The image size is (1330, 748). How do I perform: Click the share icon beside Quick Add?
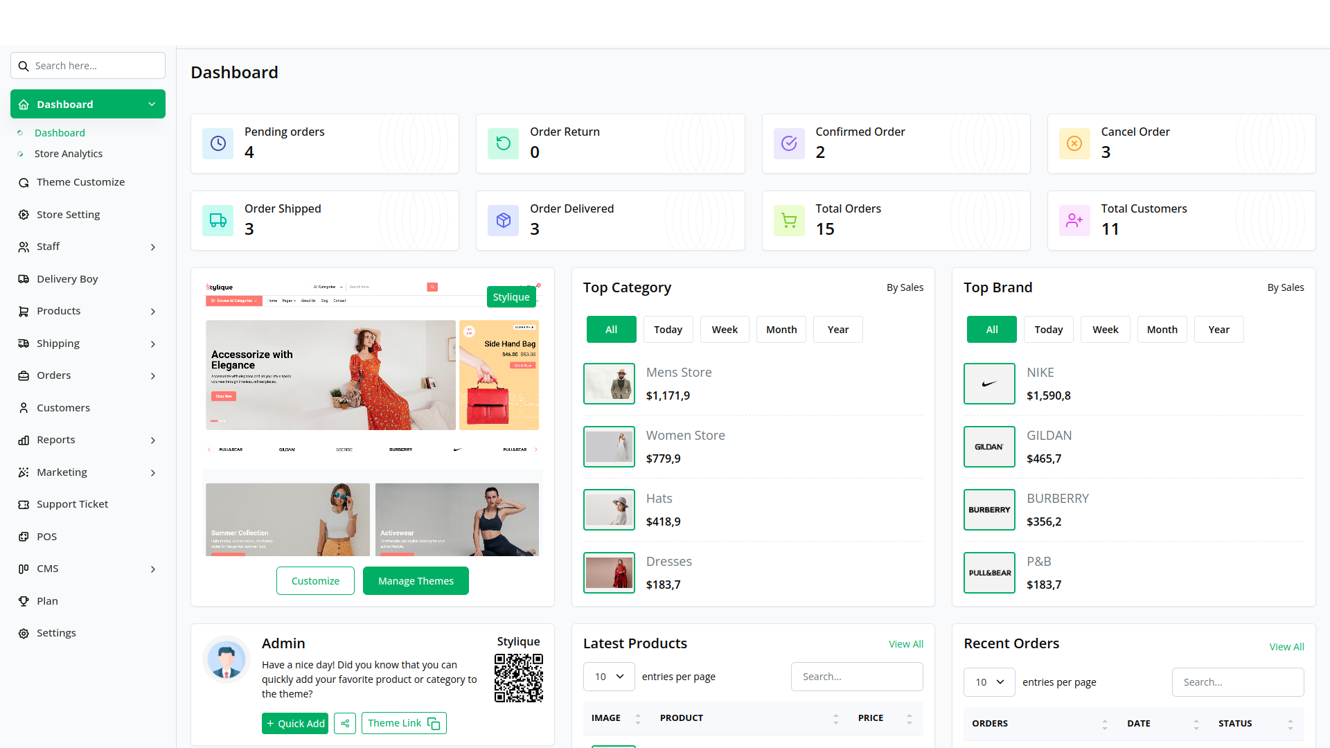[345, 723]
